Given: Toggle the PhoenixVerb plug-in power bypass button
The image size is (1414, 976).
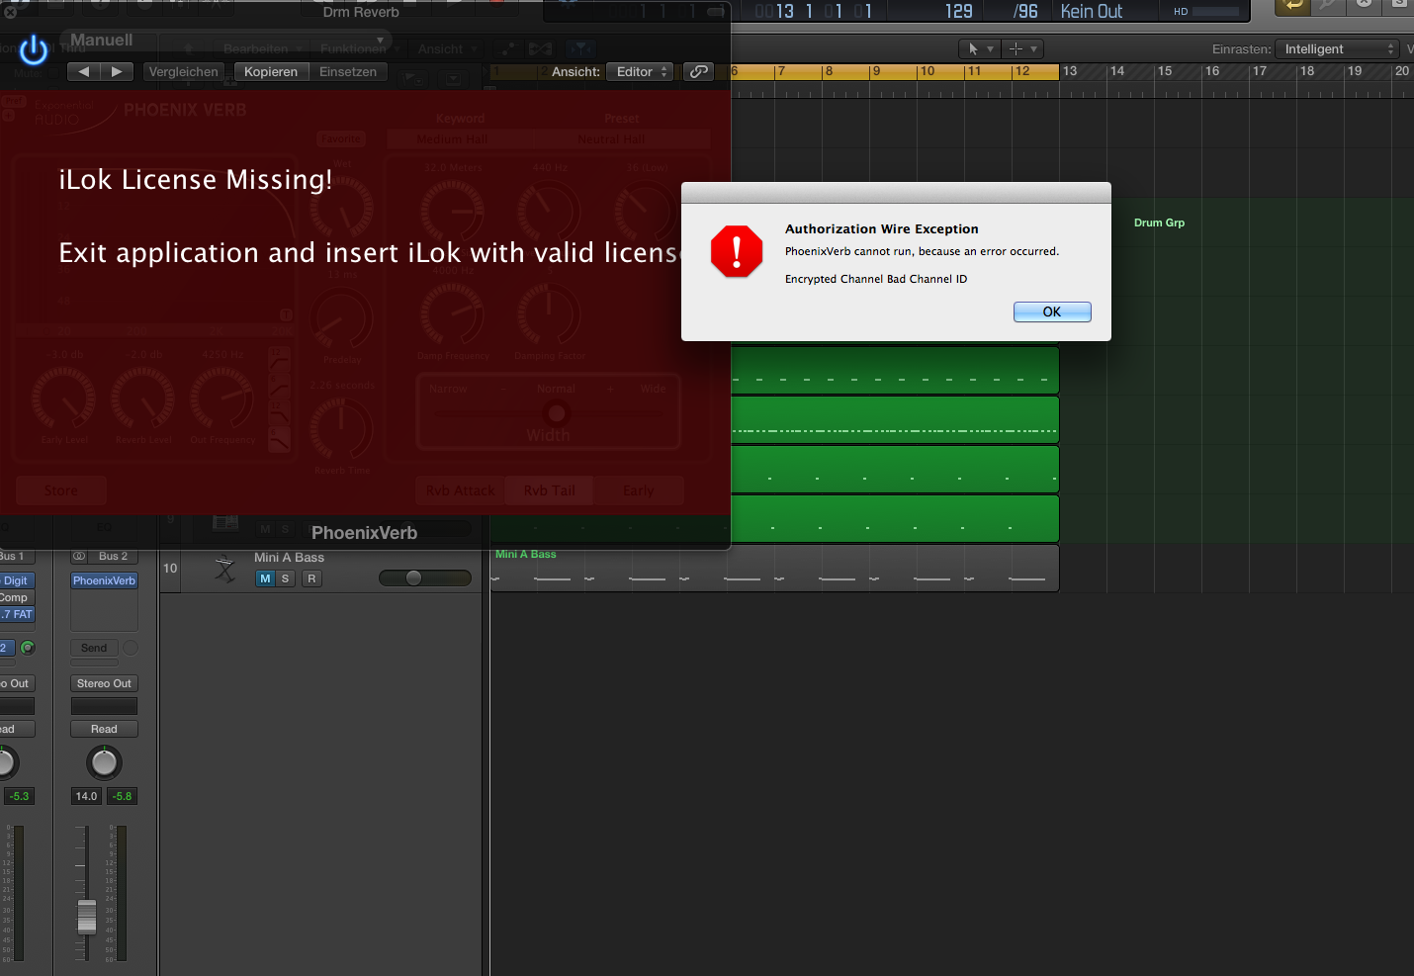Looking at the screenshot, I should pos(34,49).
